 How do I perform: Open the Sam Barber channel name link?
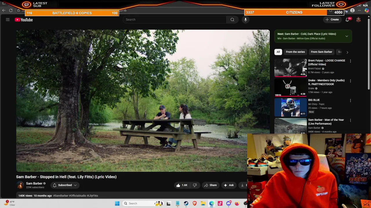point(34,183)
